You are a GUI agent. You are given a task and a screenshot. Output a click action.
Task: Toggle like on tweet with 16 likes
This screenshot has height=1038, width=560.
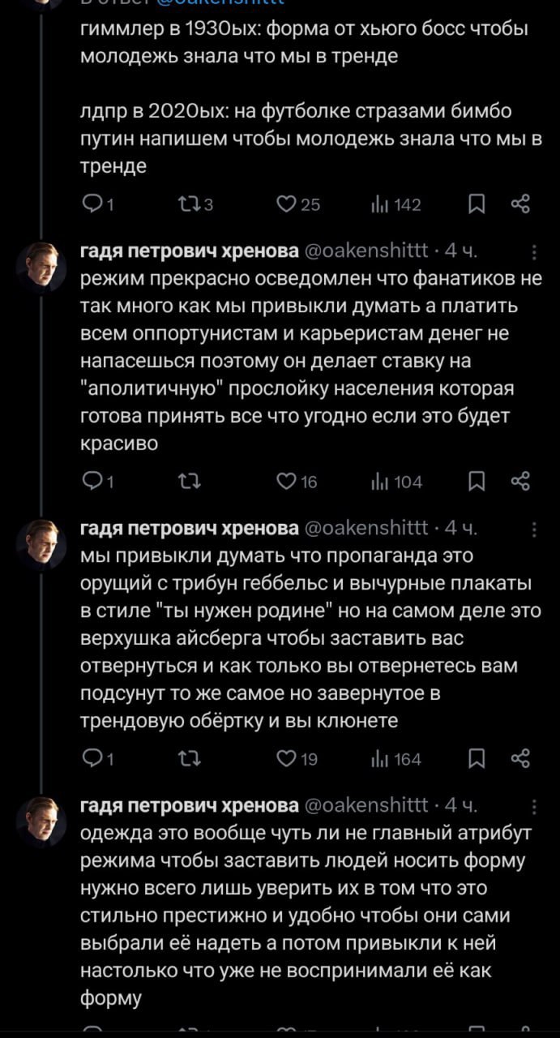[284, 482]
